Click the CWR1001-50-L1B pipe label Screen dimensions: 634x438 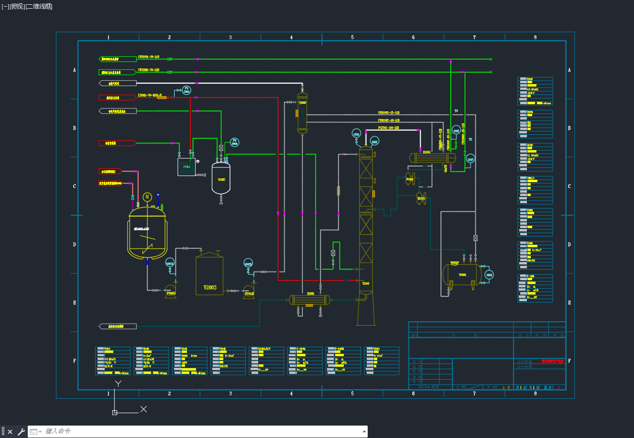coord(149,57)
